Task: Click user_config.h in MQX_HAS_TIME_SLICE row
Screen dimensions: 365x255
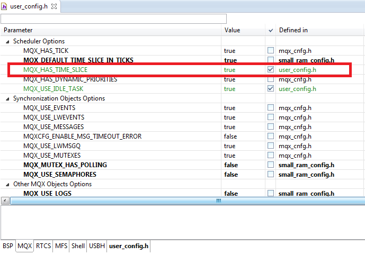Action: [x=298, y=70]
